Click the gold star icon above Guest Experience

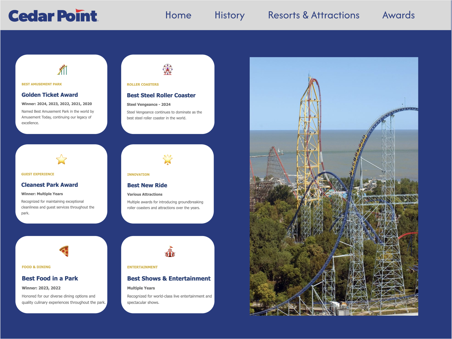coord(61,159)
